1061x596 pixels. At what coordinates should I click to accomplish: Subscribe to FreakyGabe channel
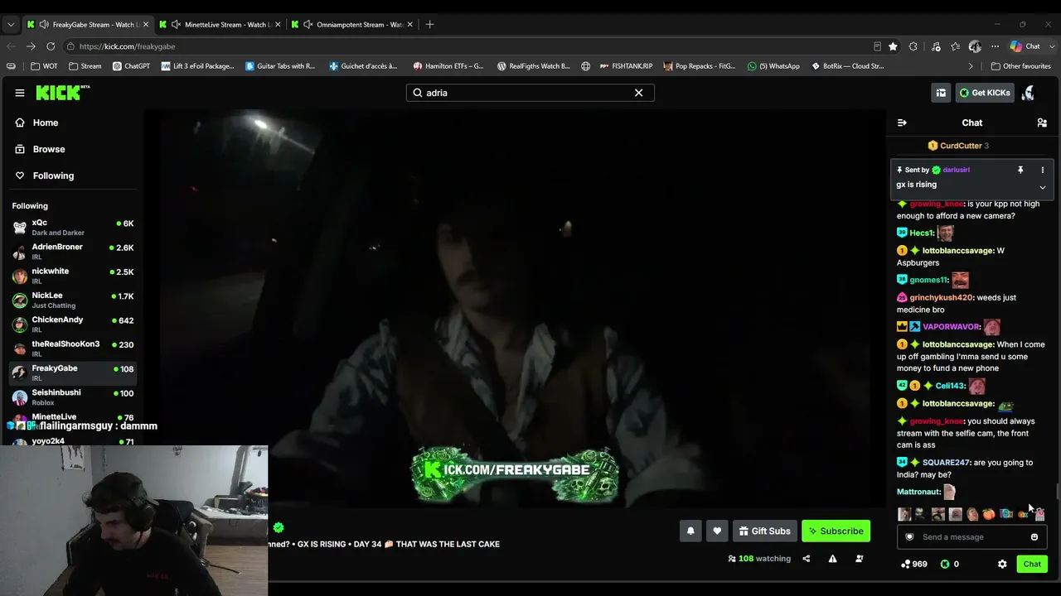[x=836, y=531]
